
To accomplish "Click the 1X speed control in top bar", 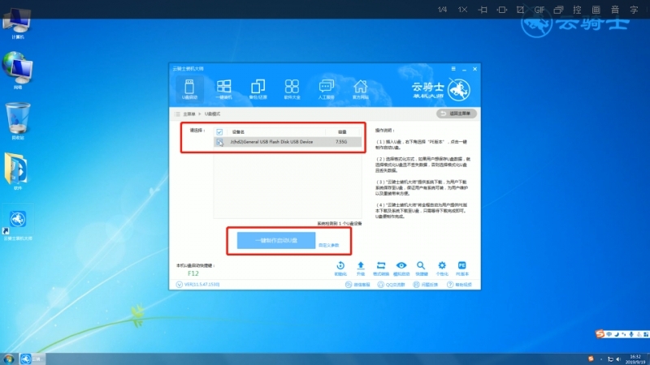I will pyautogui.click(x=462, y=10).
